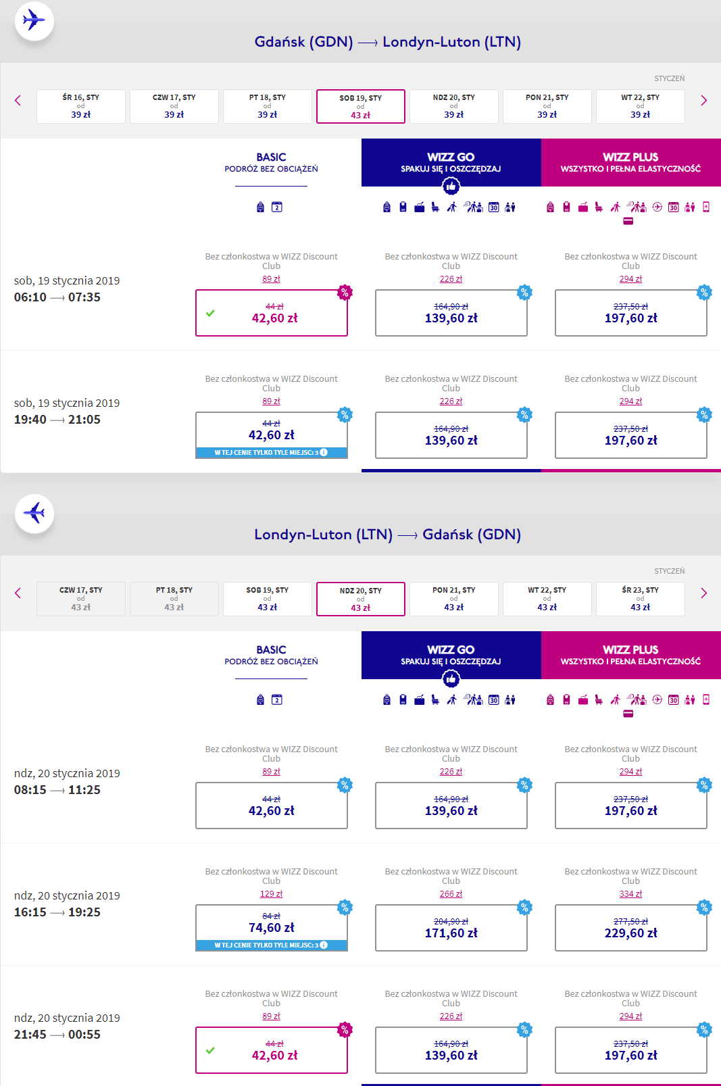
Task: Open the 294 zł non-member price link for 08:15 flight
Action: pos(631,772)
